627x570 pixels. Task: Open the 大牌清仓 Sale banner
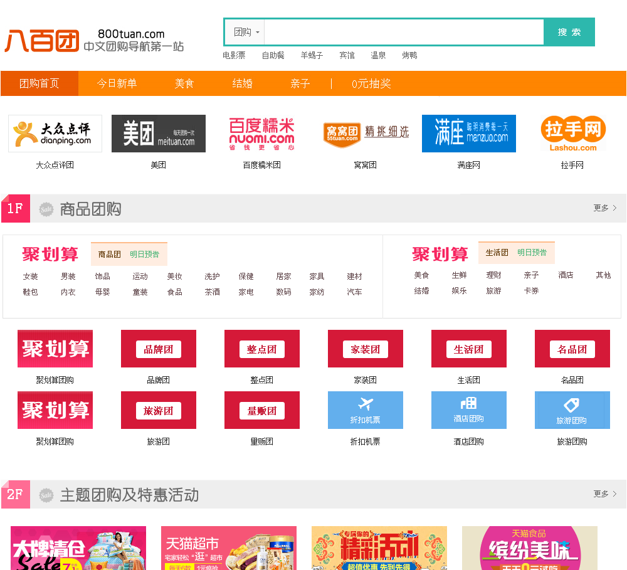(x=78, y=548)
